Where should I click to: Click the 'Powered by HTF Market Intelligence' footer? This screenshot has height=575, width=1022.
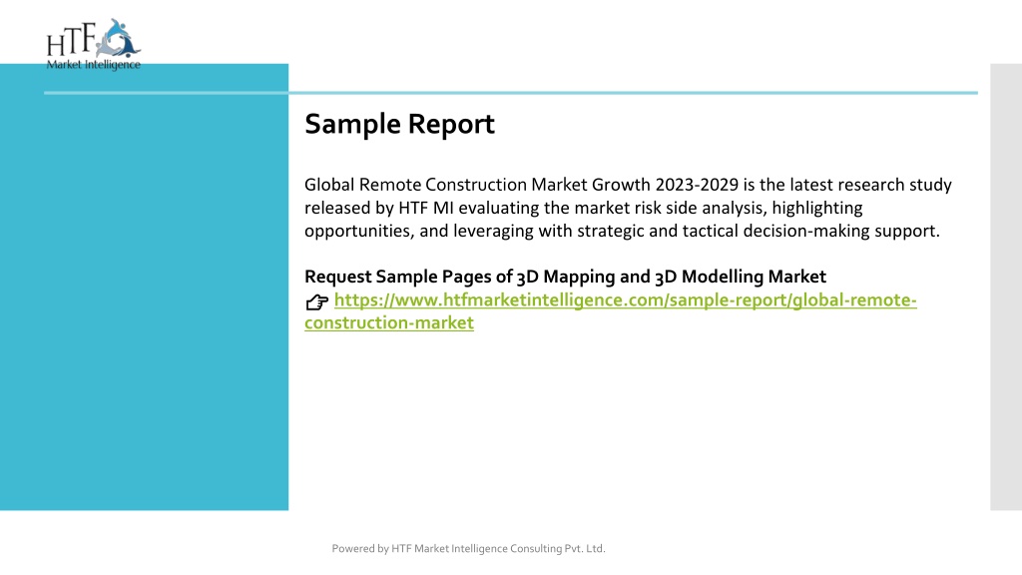pyautogui.click(x=469, y=549)
